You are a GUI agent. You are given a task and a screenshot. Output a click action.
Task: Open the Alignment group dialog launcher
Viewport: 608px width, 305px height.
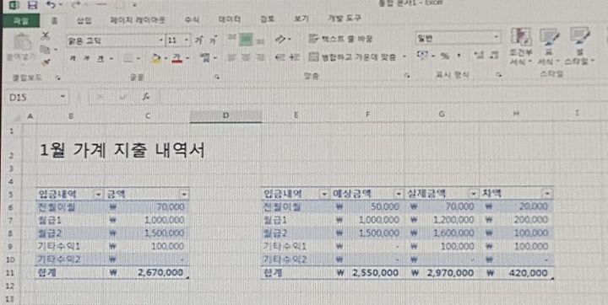pos(407,76)
